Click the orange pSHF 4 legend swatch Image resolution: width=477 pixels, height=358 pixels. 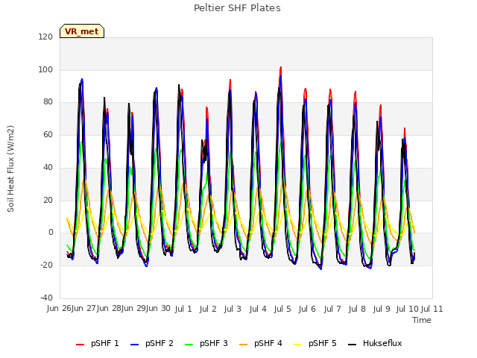pos(244,345)
